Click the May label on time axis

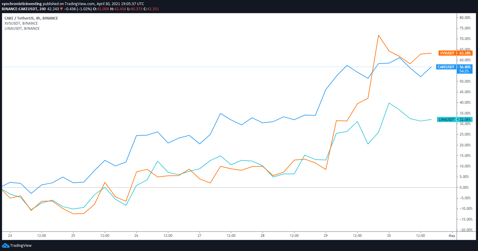(x=452, y=236)
